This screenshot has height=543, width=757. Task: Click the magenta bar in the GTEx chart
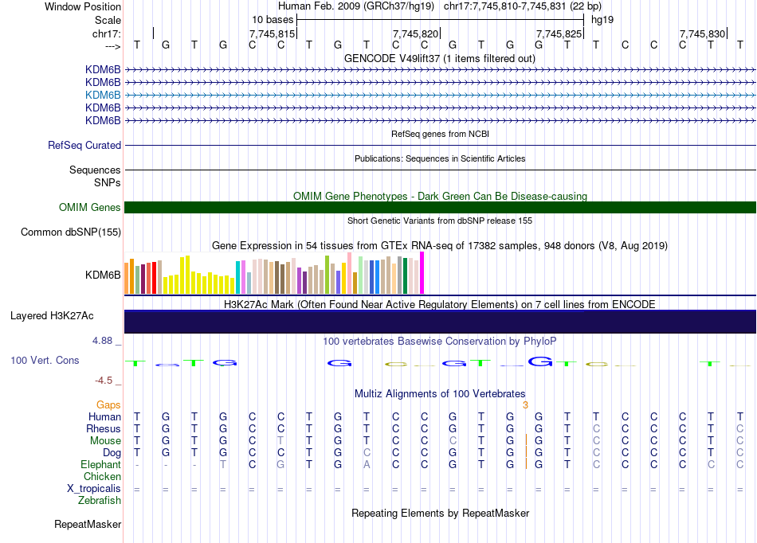click(x=422, y=273)
